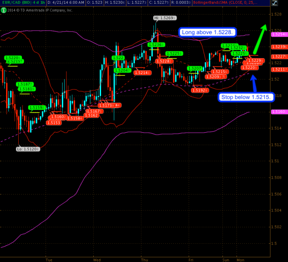Click the green info icon beside copyright

pos(3,10)
